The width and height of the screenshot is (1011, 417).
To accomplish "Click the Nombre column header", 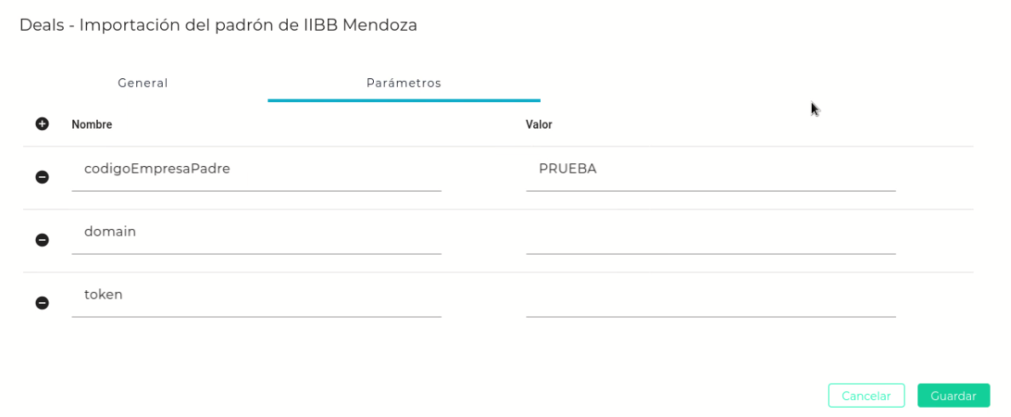I will [x=92, y=125].
